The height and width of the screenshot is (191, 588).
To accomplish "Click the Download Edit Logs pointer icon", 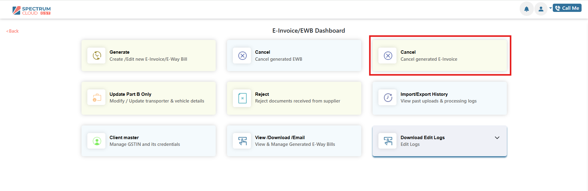I will 388,141.
